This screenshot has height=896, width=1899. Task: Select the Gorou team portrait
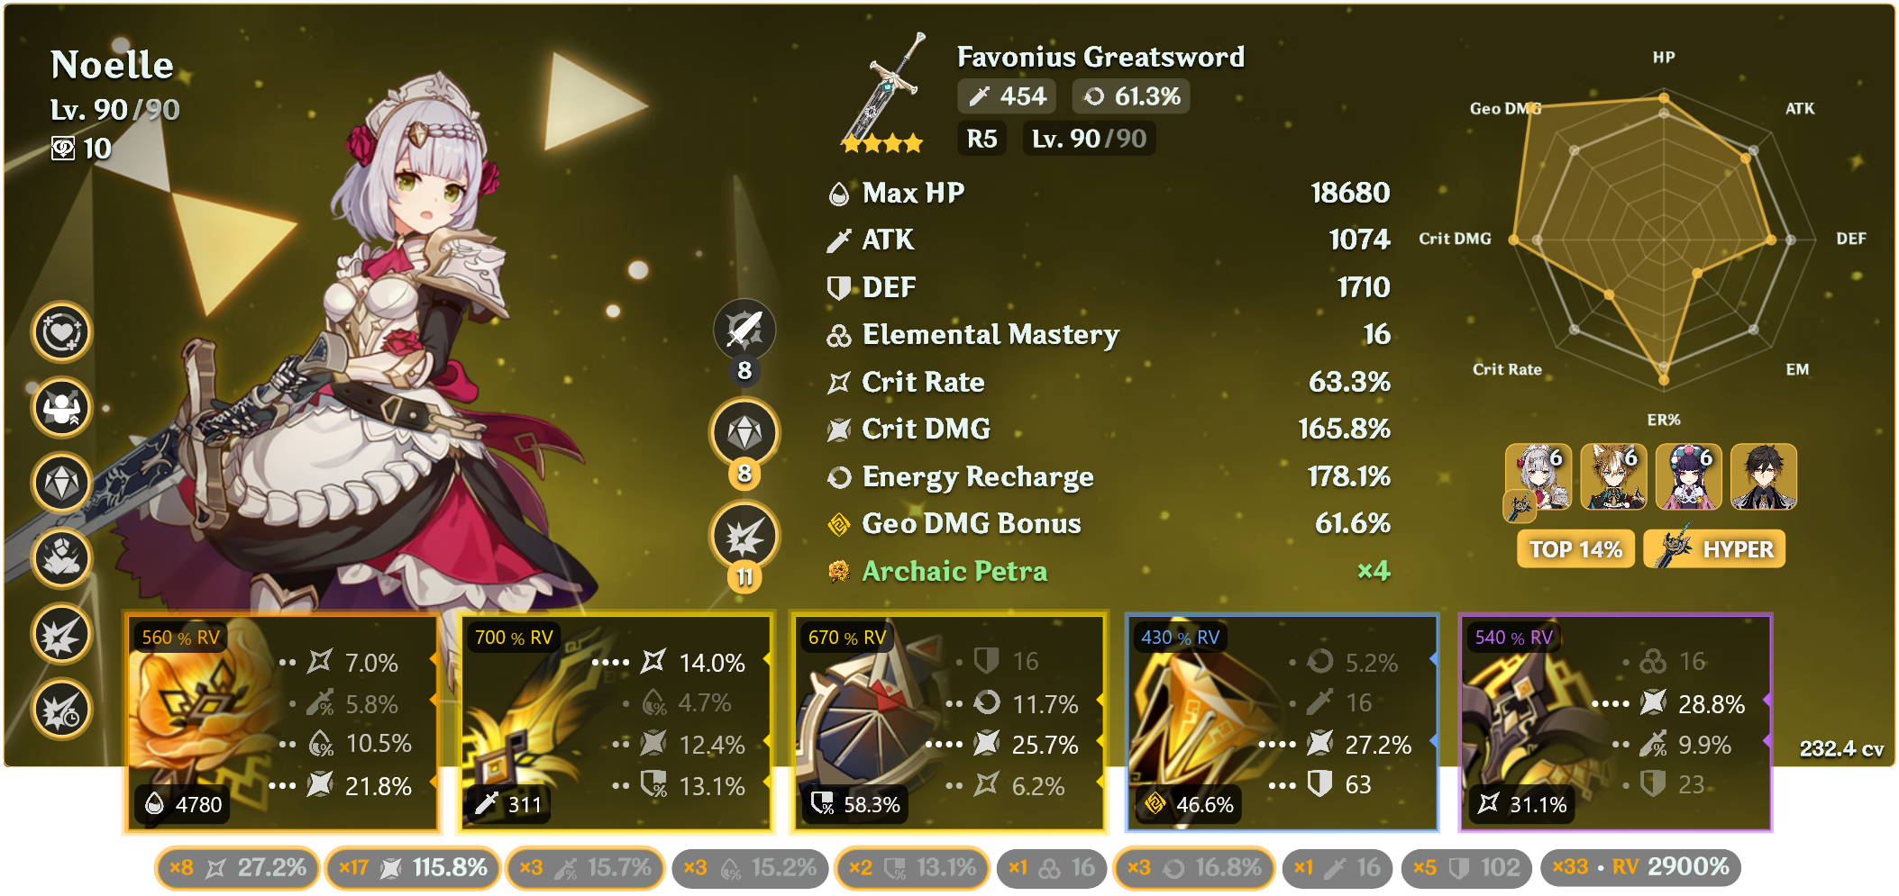[1613, 477]
